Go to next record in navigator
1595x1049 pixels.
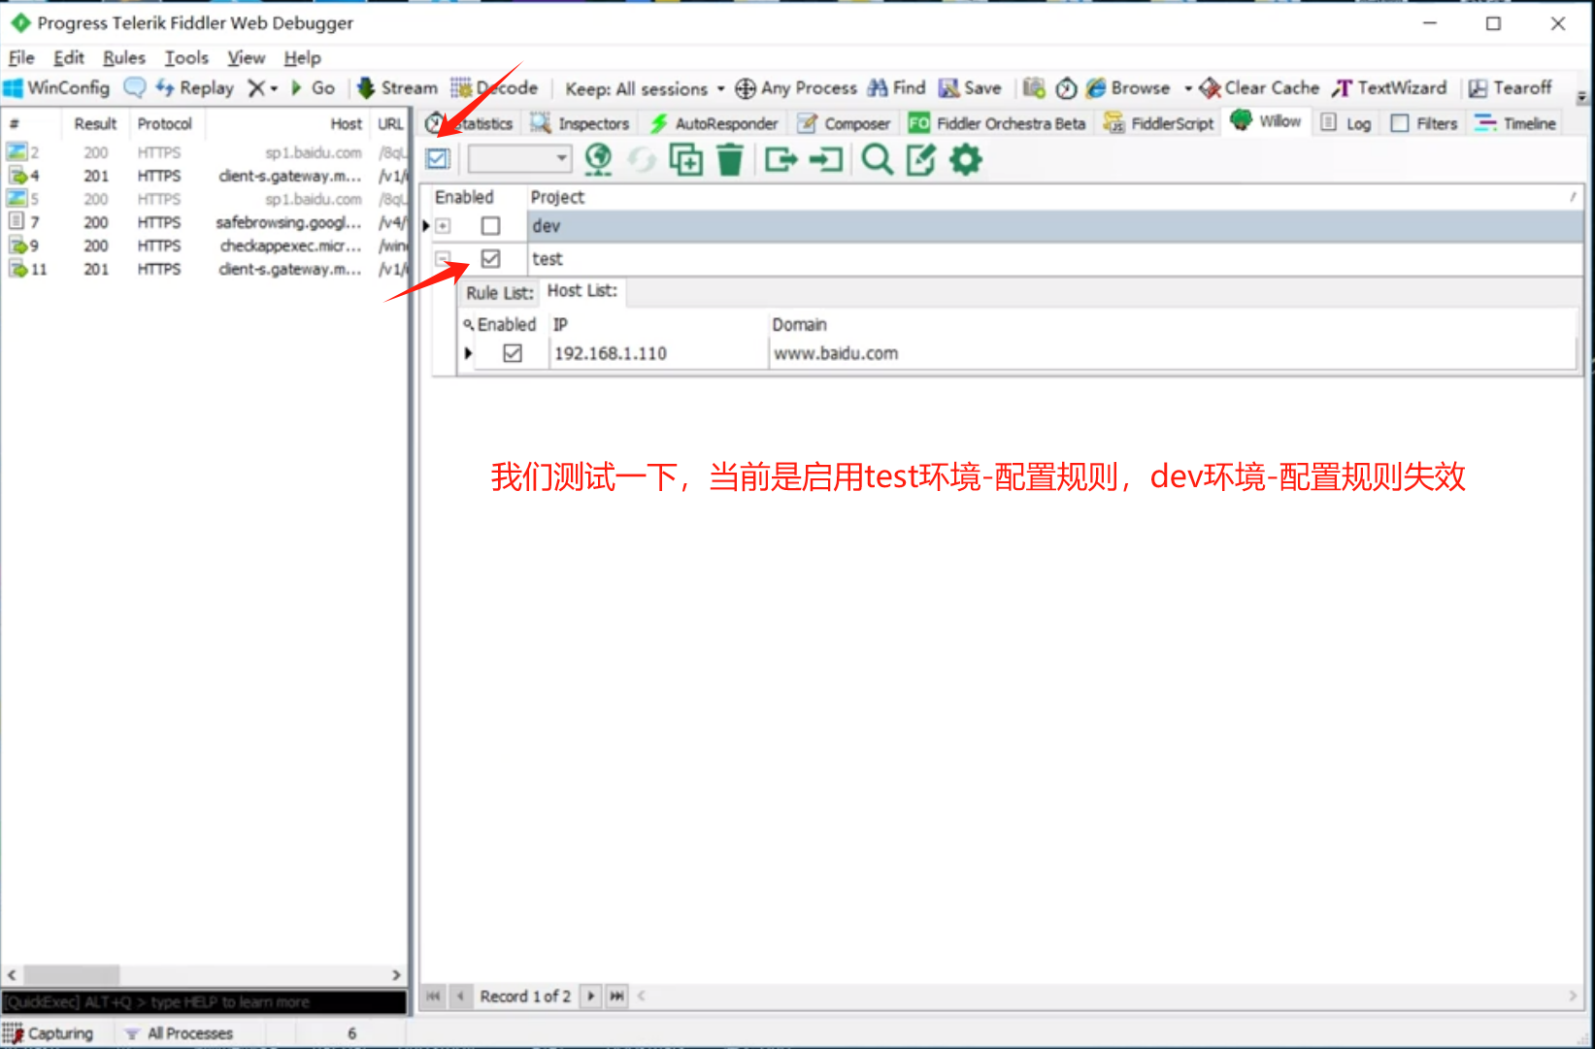click(x=590, y=997)
